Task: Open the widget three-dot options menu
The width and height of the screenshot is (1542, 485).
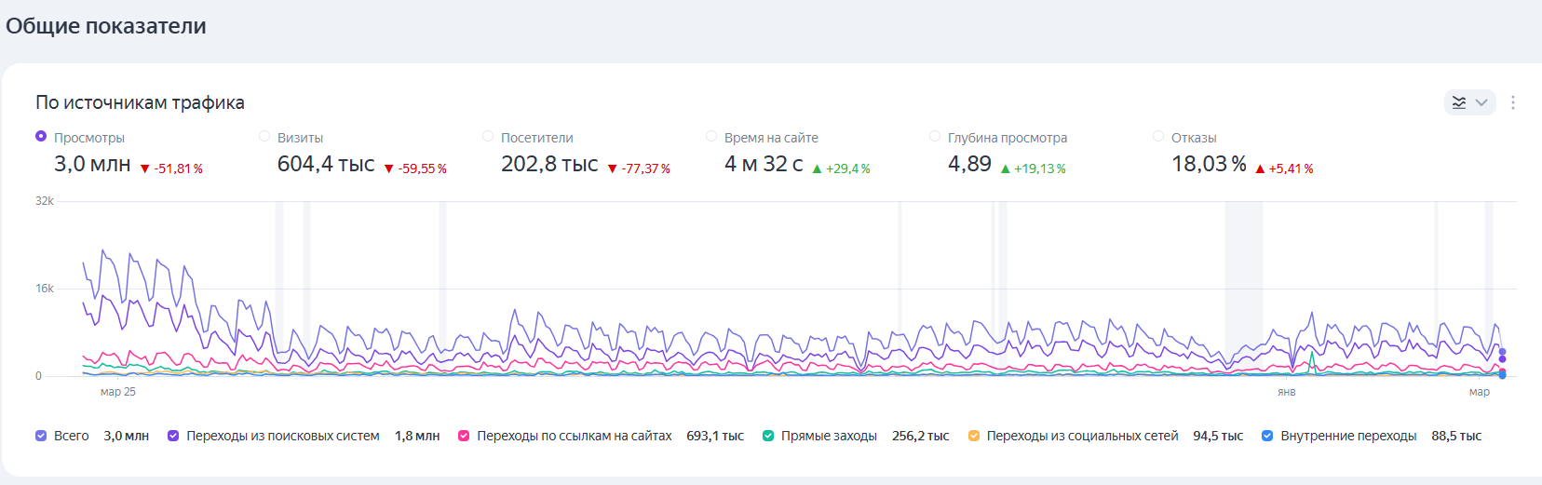Action: tap(1513, 102)
